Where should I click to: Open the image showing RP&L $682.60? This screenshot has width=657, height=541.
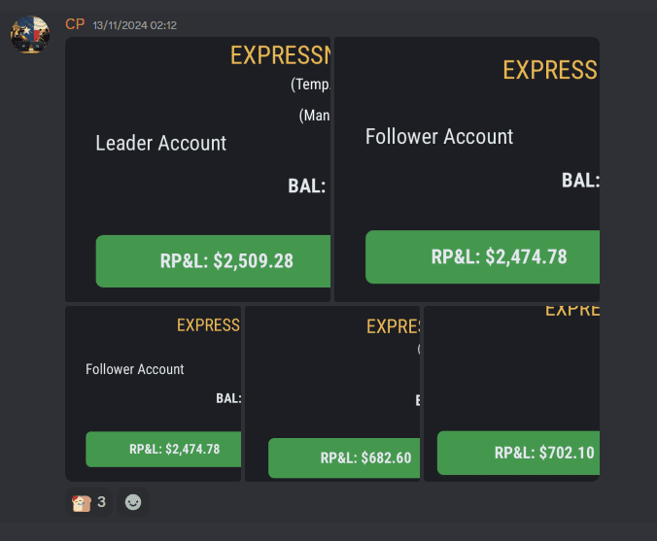(x=332, y=393)
